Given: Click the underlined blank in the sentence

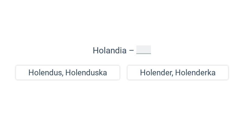Looking at the screenshot, I should click(144, 50).
